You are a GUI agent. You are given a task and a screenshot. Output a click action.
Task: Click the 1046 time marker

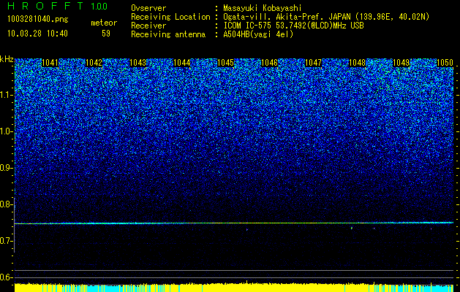(269, 63)
